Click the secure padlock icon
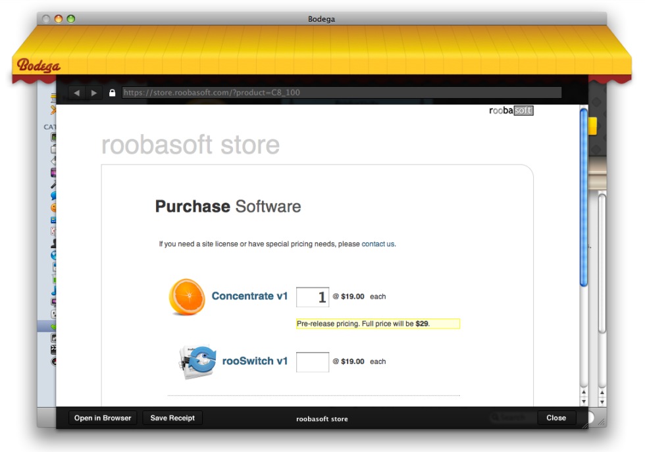The width and height of the screenshot is (645, 452). (x=113, y=93)
